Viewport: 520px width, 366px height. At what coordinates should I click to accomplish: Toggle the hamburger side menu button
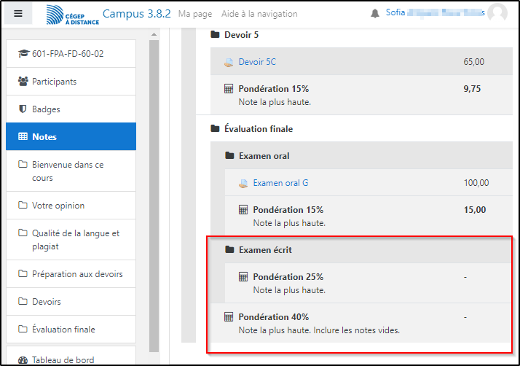(18, 14)
